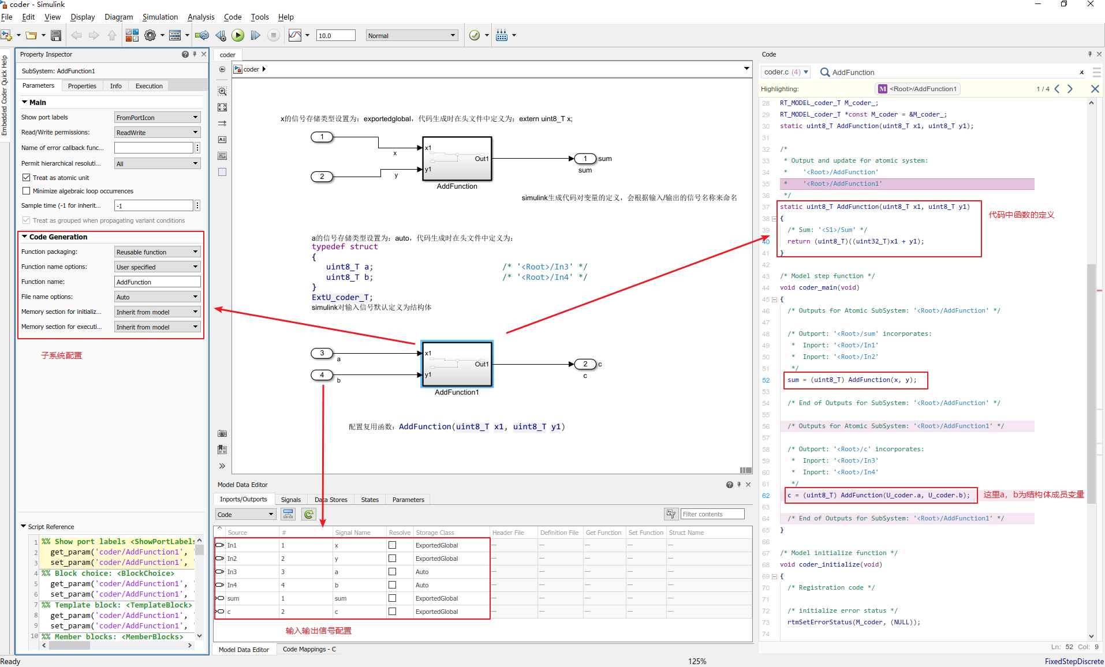Image resolution: width=1105 pixels, height=667 pixels.
Task: Click the Code Mappings - C tab
Action: click(309, 649)
